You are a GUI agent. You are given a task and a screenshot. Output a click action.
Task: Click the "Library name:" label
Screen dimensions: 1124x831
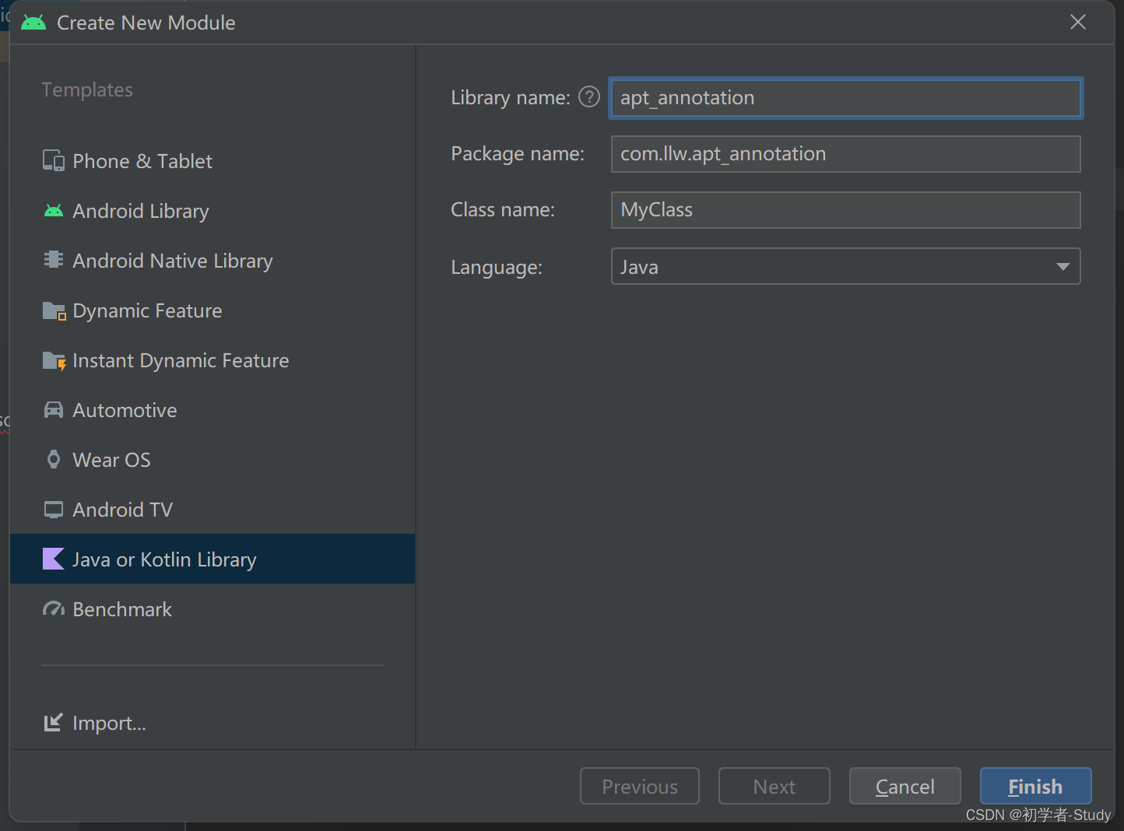tap(511, 97)
